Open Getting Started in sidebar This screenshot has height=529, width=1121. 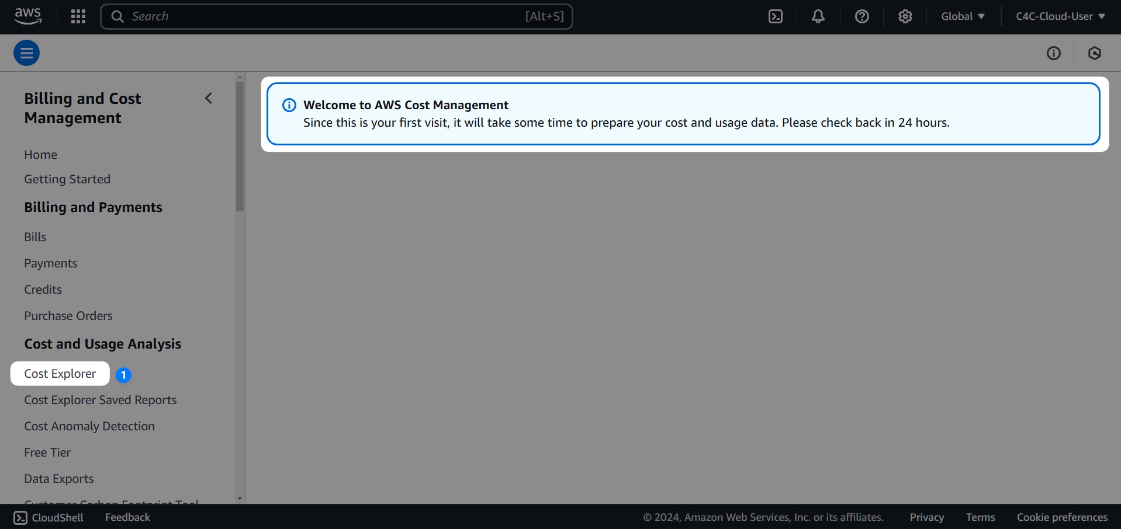[67, 179]
